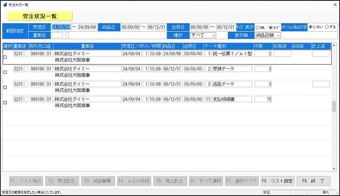Click the scroll down arrow of list
The image size is (340, 196).
coord(334,169)
